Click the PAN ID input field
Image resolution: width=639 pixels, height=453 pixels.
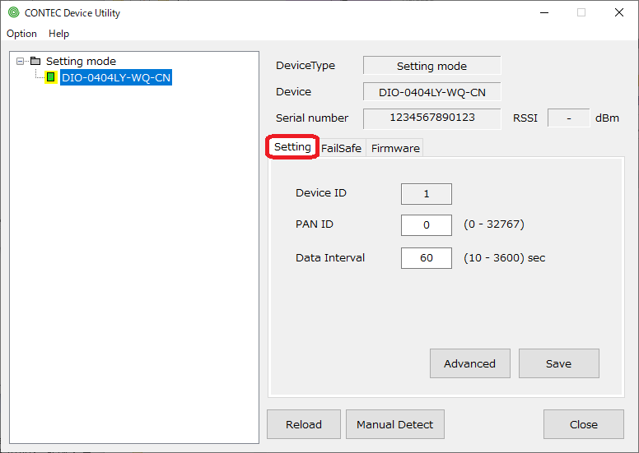426,225
